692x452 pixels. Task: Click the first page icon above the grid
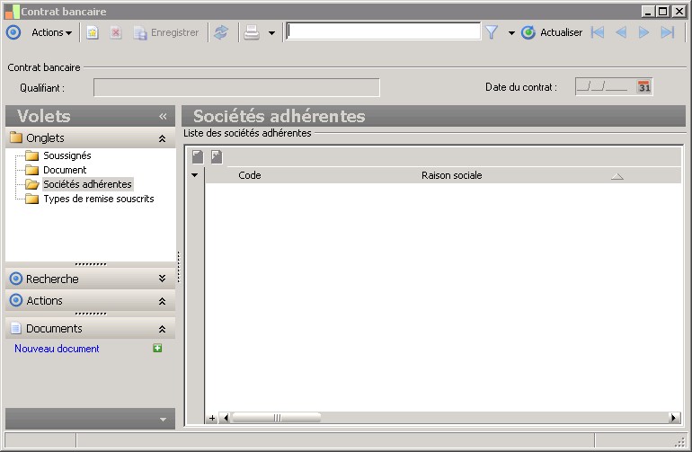(198, 156)
